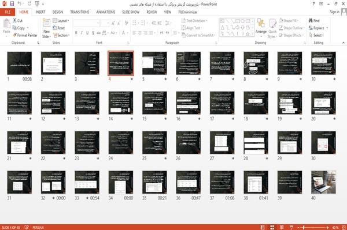Image resolution: width=347 pixels, height=230 pixels.
Task: Switch to the SLIDE SHOW tab
Action: (x=131, y=12)
